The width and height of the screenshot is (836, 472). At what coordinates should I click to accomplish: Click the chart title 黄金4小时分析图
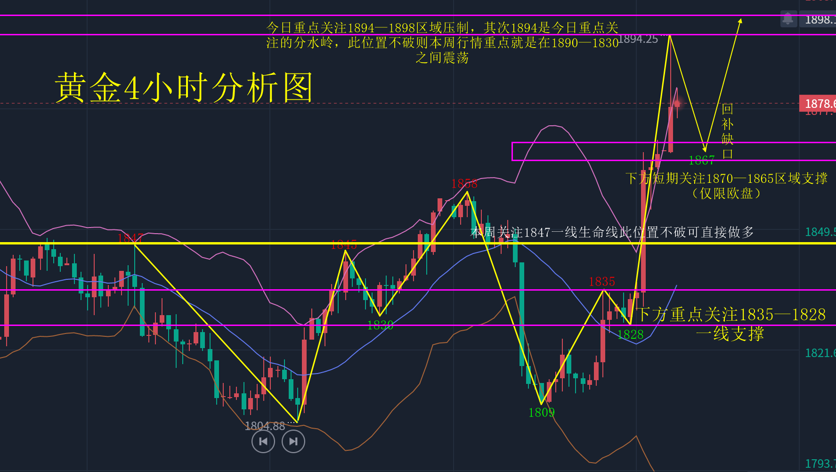(184, 88)
